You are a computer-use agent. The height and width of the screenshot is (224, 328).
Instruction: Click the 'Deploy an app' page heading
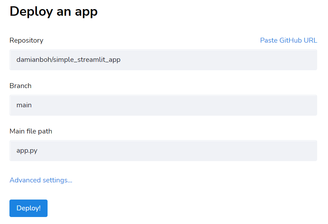point(54,12)
